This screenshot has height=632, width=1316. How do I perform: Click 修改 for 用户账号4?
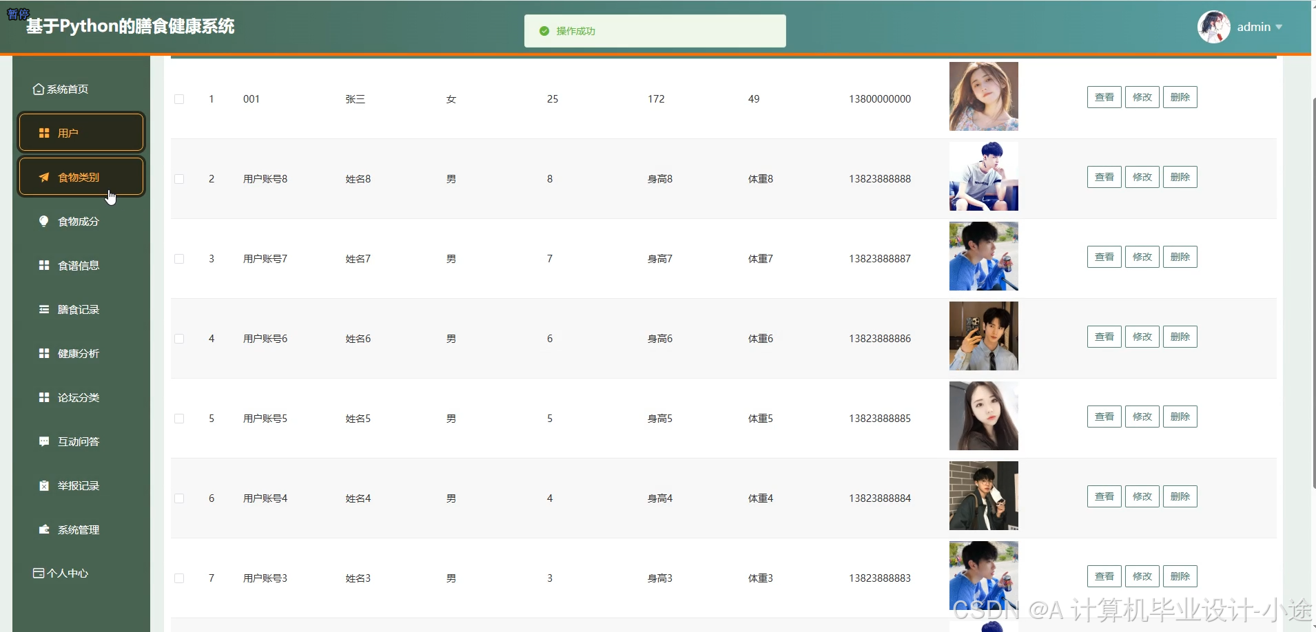tap(1142, 496)
